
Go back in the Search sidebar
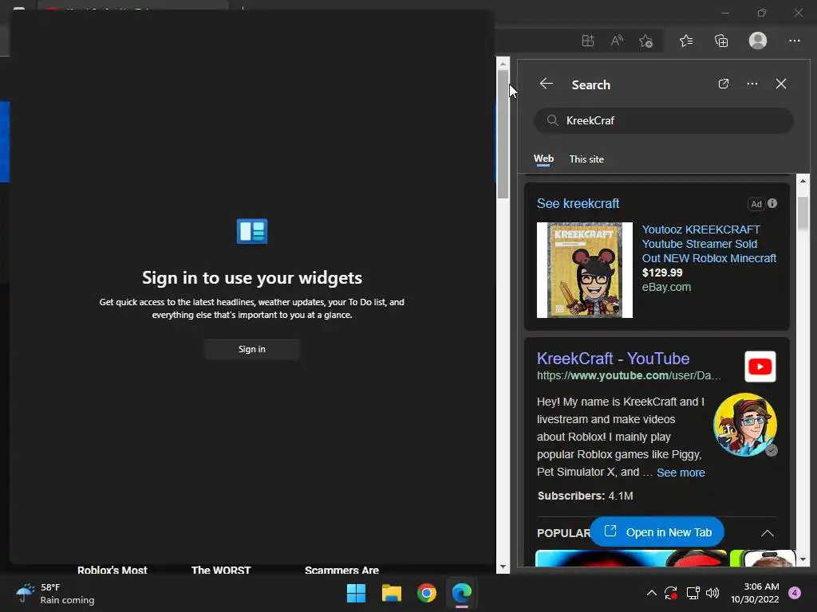pyautogui.click(x=546, y=84)
